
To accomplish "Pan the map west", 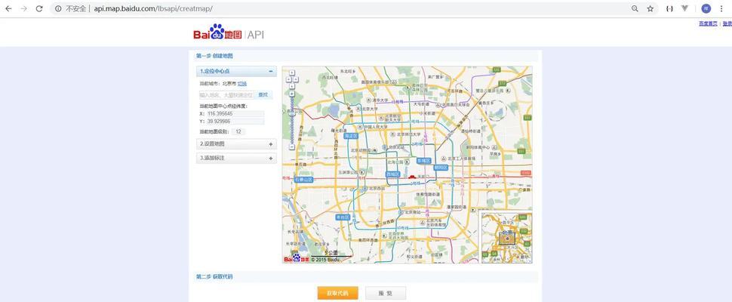I will (288, 79).
